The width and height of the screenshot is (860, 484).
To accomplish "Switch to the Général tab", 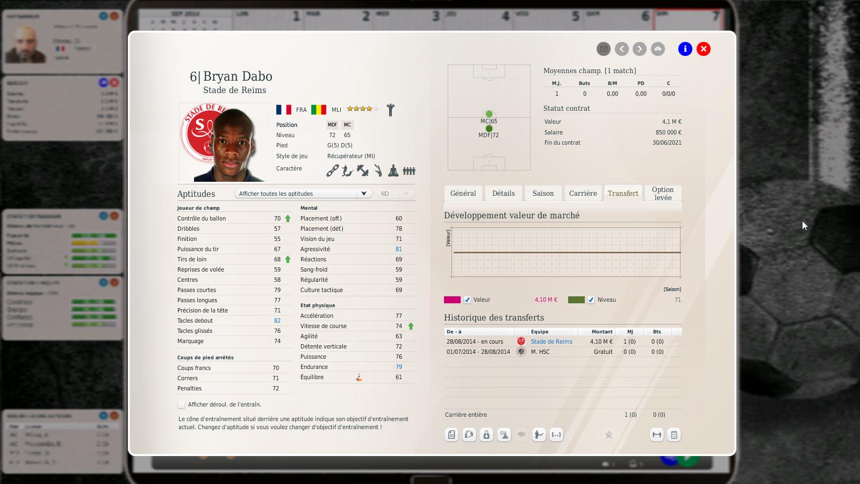I will [463, 194].
